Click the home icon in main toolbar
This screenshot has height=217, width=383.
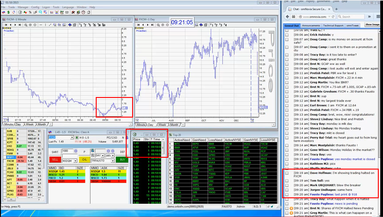88,12
